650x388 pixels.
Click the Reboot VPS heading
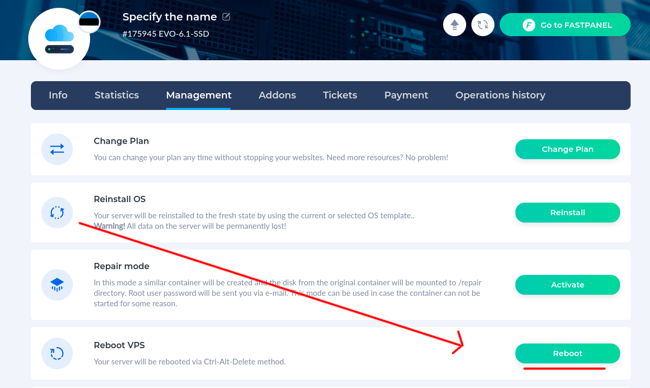click(x=119, y=345)
